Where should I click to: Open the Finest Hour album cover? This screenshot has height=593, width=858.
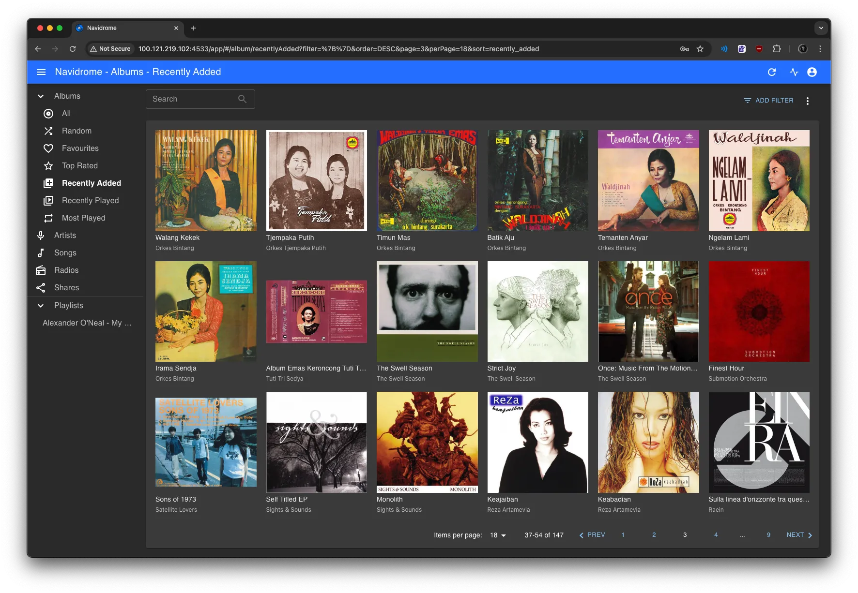pyautogui.click(x=759, y=311)
